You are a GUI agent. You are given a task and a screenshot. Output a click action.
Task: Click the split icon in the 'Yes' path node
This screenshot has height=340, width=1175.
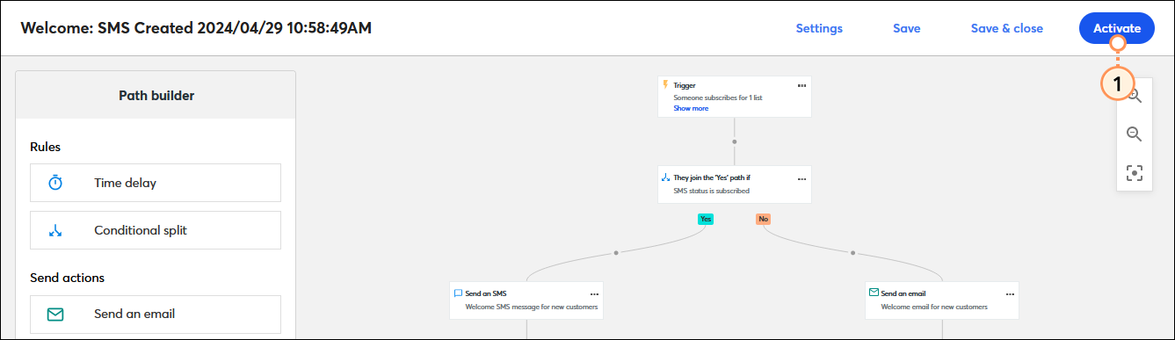tap(665, 177)
